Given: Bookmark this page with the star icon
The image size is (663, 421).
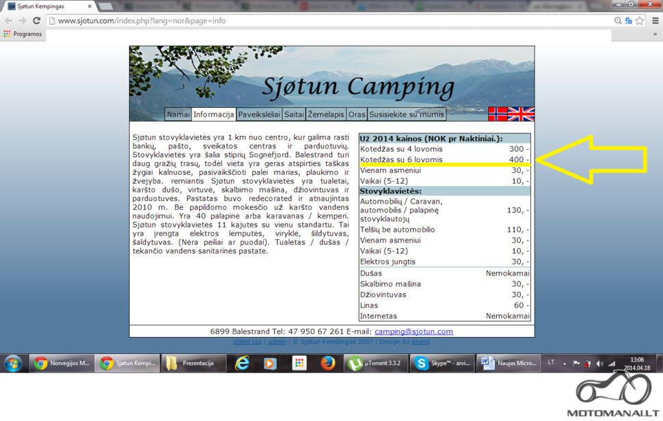Looking at the screenshot, I should coord(639,21).
